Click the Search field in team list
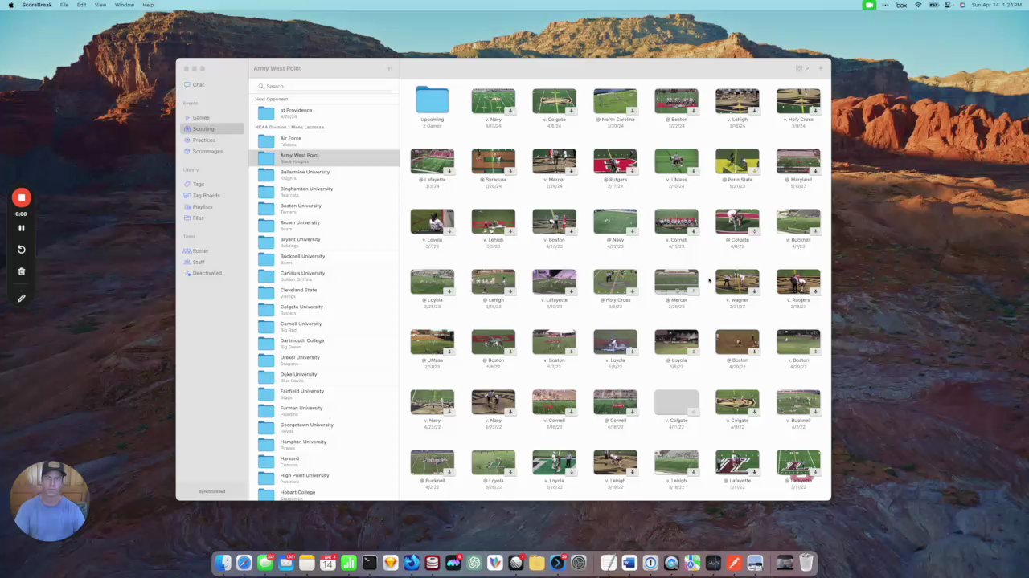Screen dimensions: 1029x578 point(322,87)
